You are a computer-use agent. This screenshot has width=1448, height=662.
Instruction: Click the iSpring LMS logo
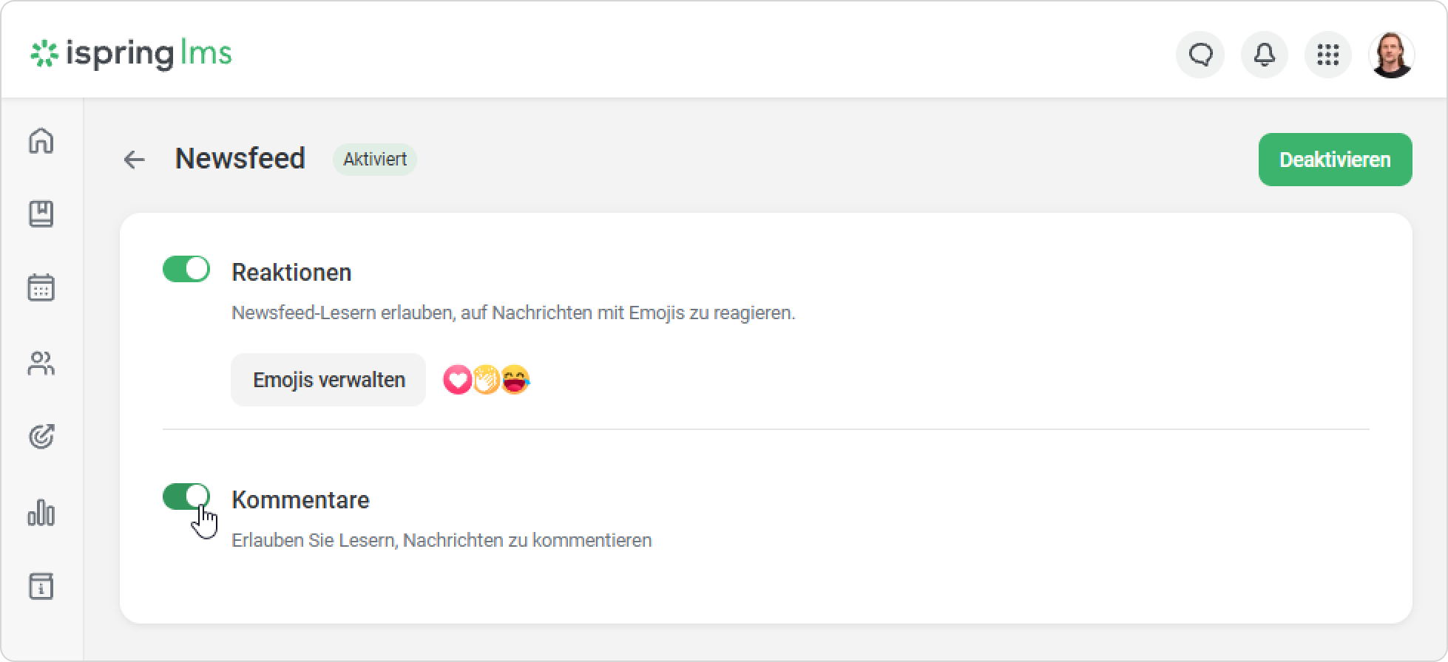pyautogui.click(x=131, y=53)
